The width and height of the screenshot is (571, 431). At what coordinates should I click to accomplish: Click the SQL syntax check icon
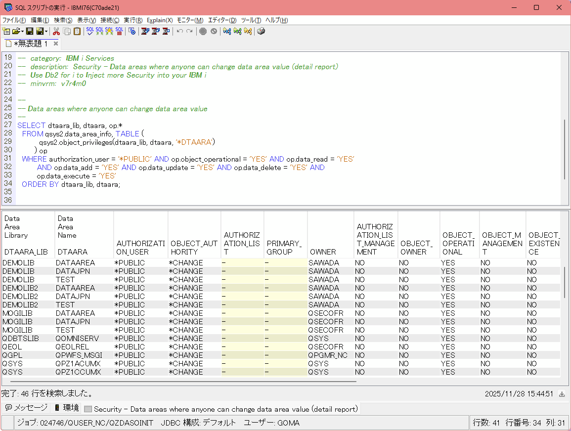point(90,31)
